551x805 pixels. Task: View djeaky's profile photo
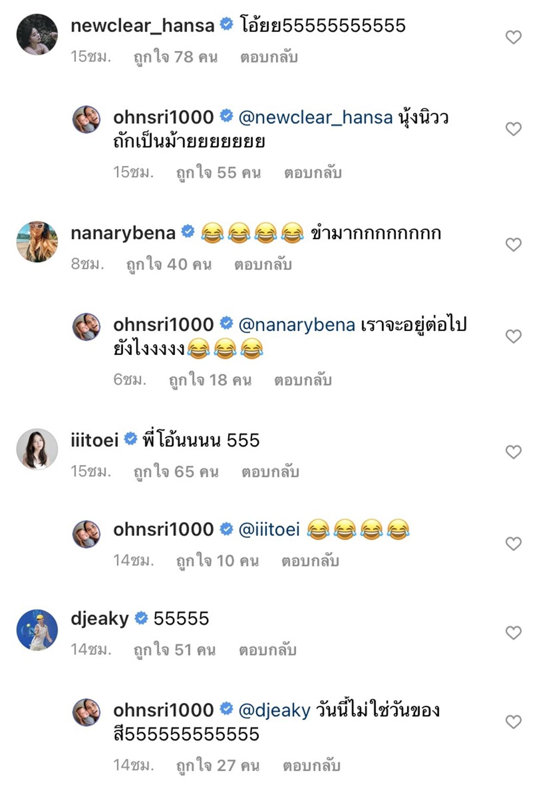click(37, 630)
